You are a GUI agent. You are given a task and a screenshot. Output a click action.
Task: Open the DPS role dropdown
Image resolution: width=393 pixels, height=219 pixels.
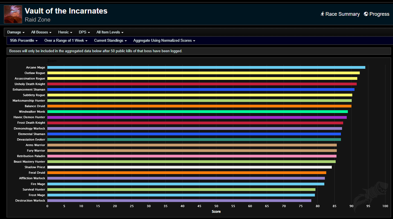pos(84,32)
